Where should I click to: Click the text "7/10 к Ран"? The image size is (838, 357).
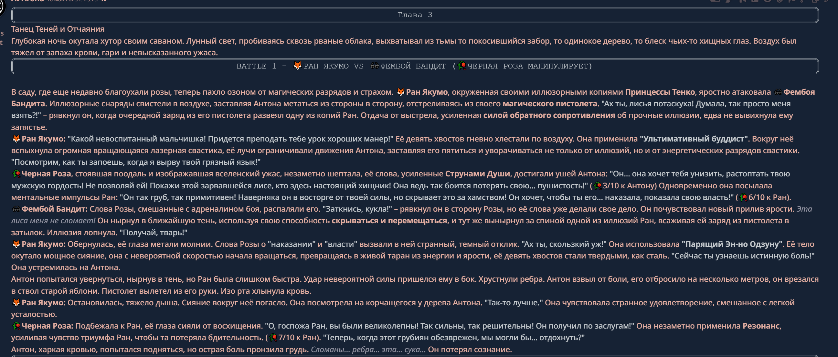[298, 338]
